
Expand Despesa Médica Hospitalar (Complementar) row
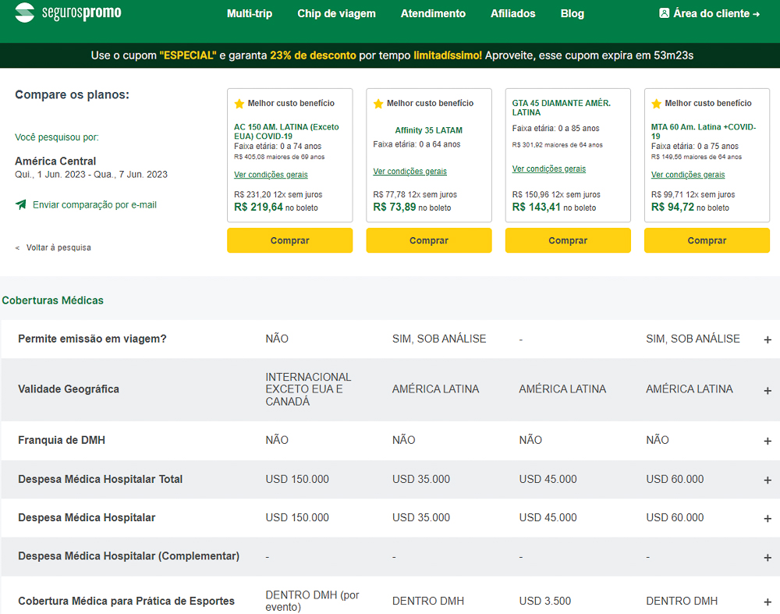click(768, 558)
